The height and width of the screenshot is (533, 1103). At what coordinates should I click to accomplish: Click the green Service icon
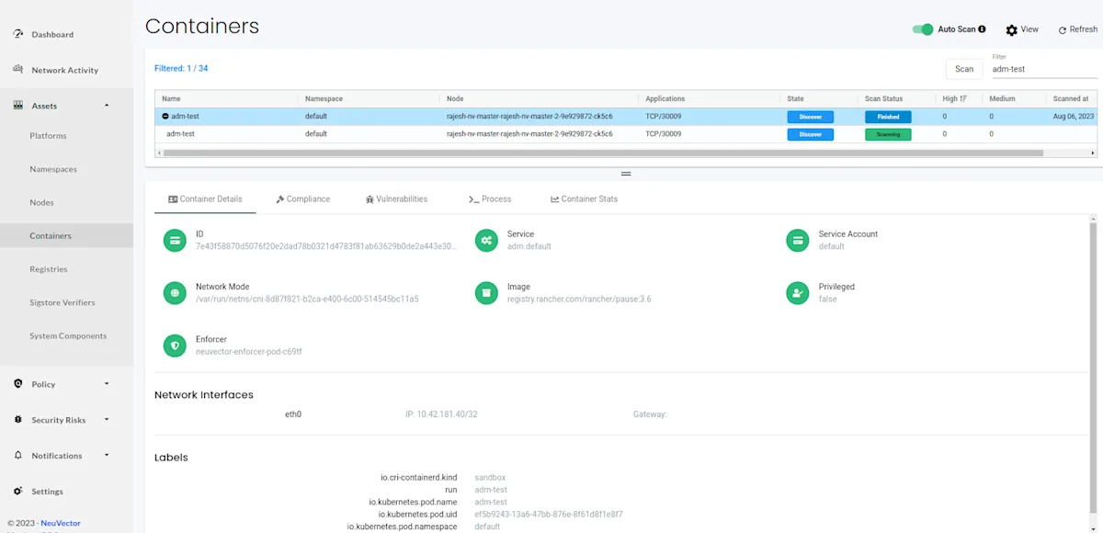point(486,241)
